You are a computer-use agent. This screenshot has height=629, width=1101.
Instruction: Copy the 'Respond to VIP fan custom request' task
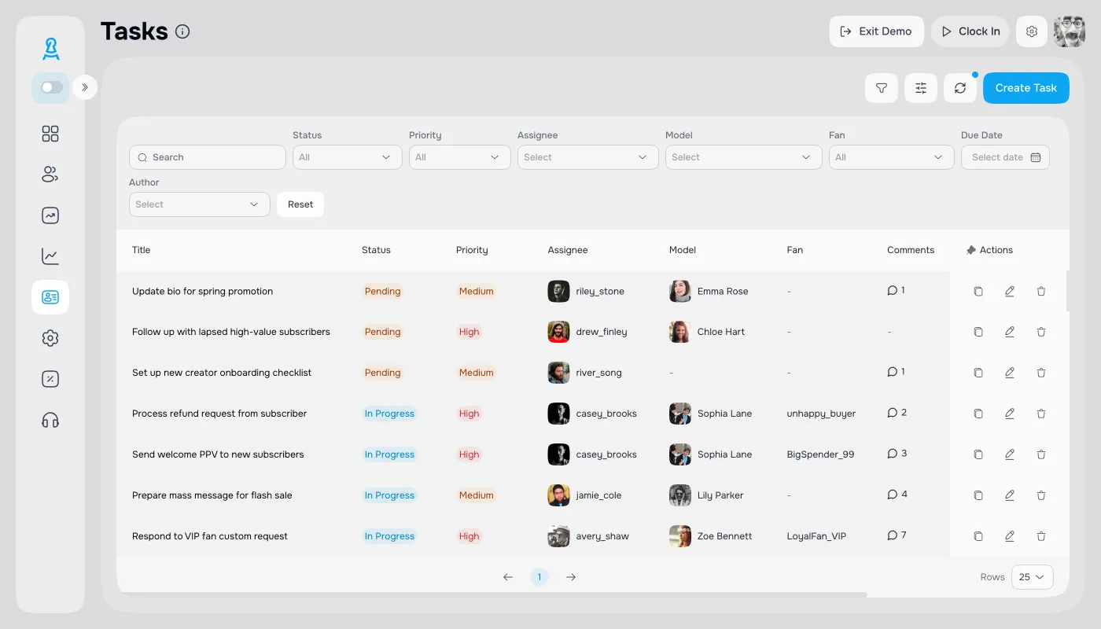tap(978, 536)
